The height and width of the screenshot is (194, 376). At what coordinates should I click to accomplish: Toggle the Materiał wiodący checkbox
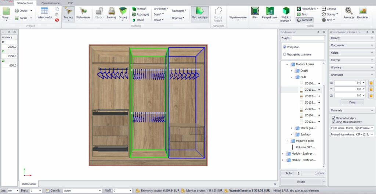[x=333, y=118]
